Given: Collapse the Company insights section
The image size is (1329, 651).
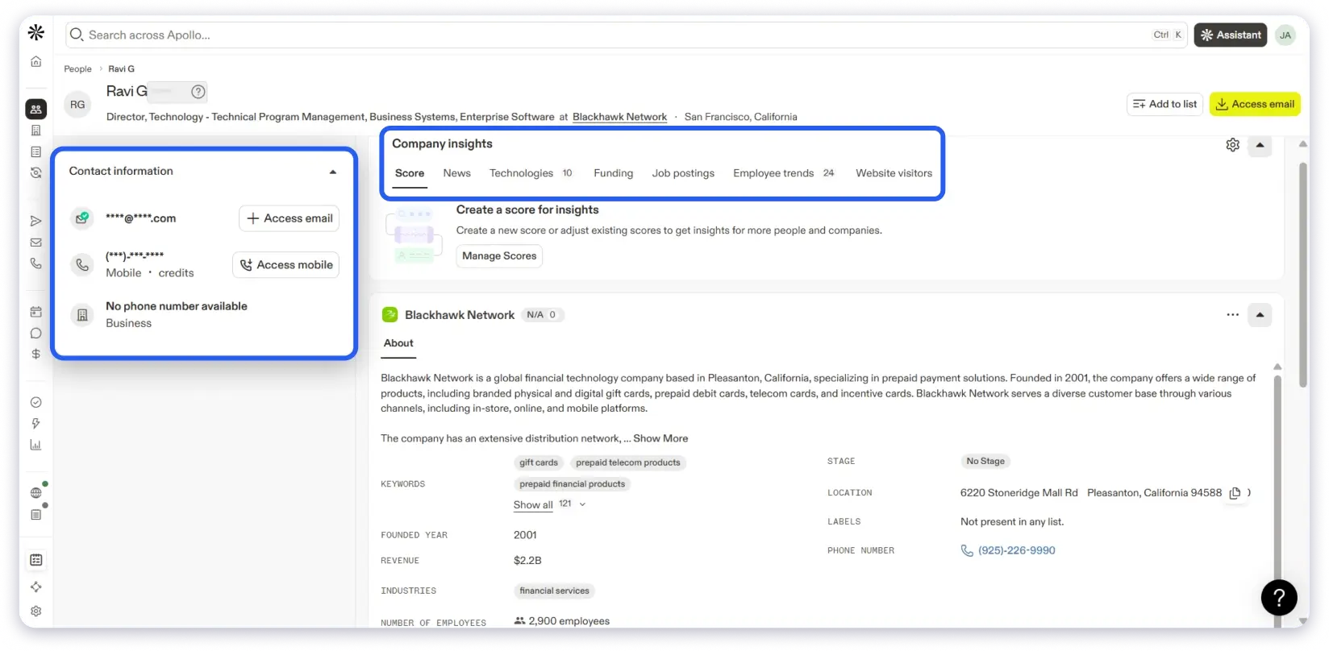Looking at the screenshot, I should [x=1260, y=146].
